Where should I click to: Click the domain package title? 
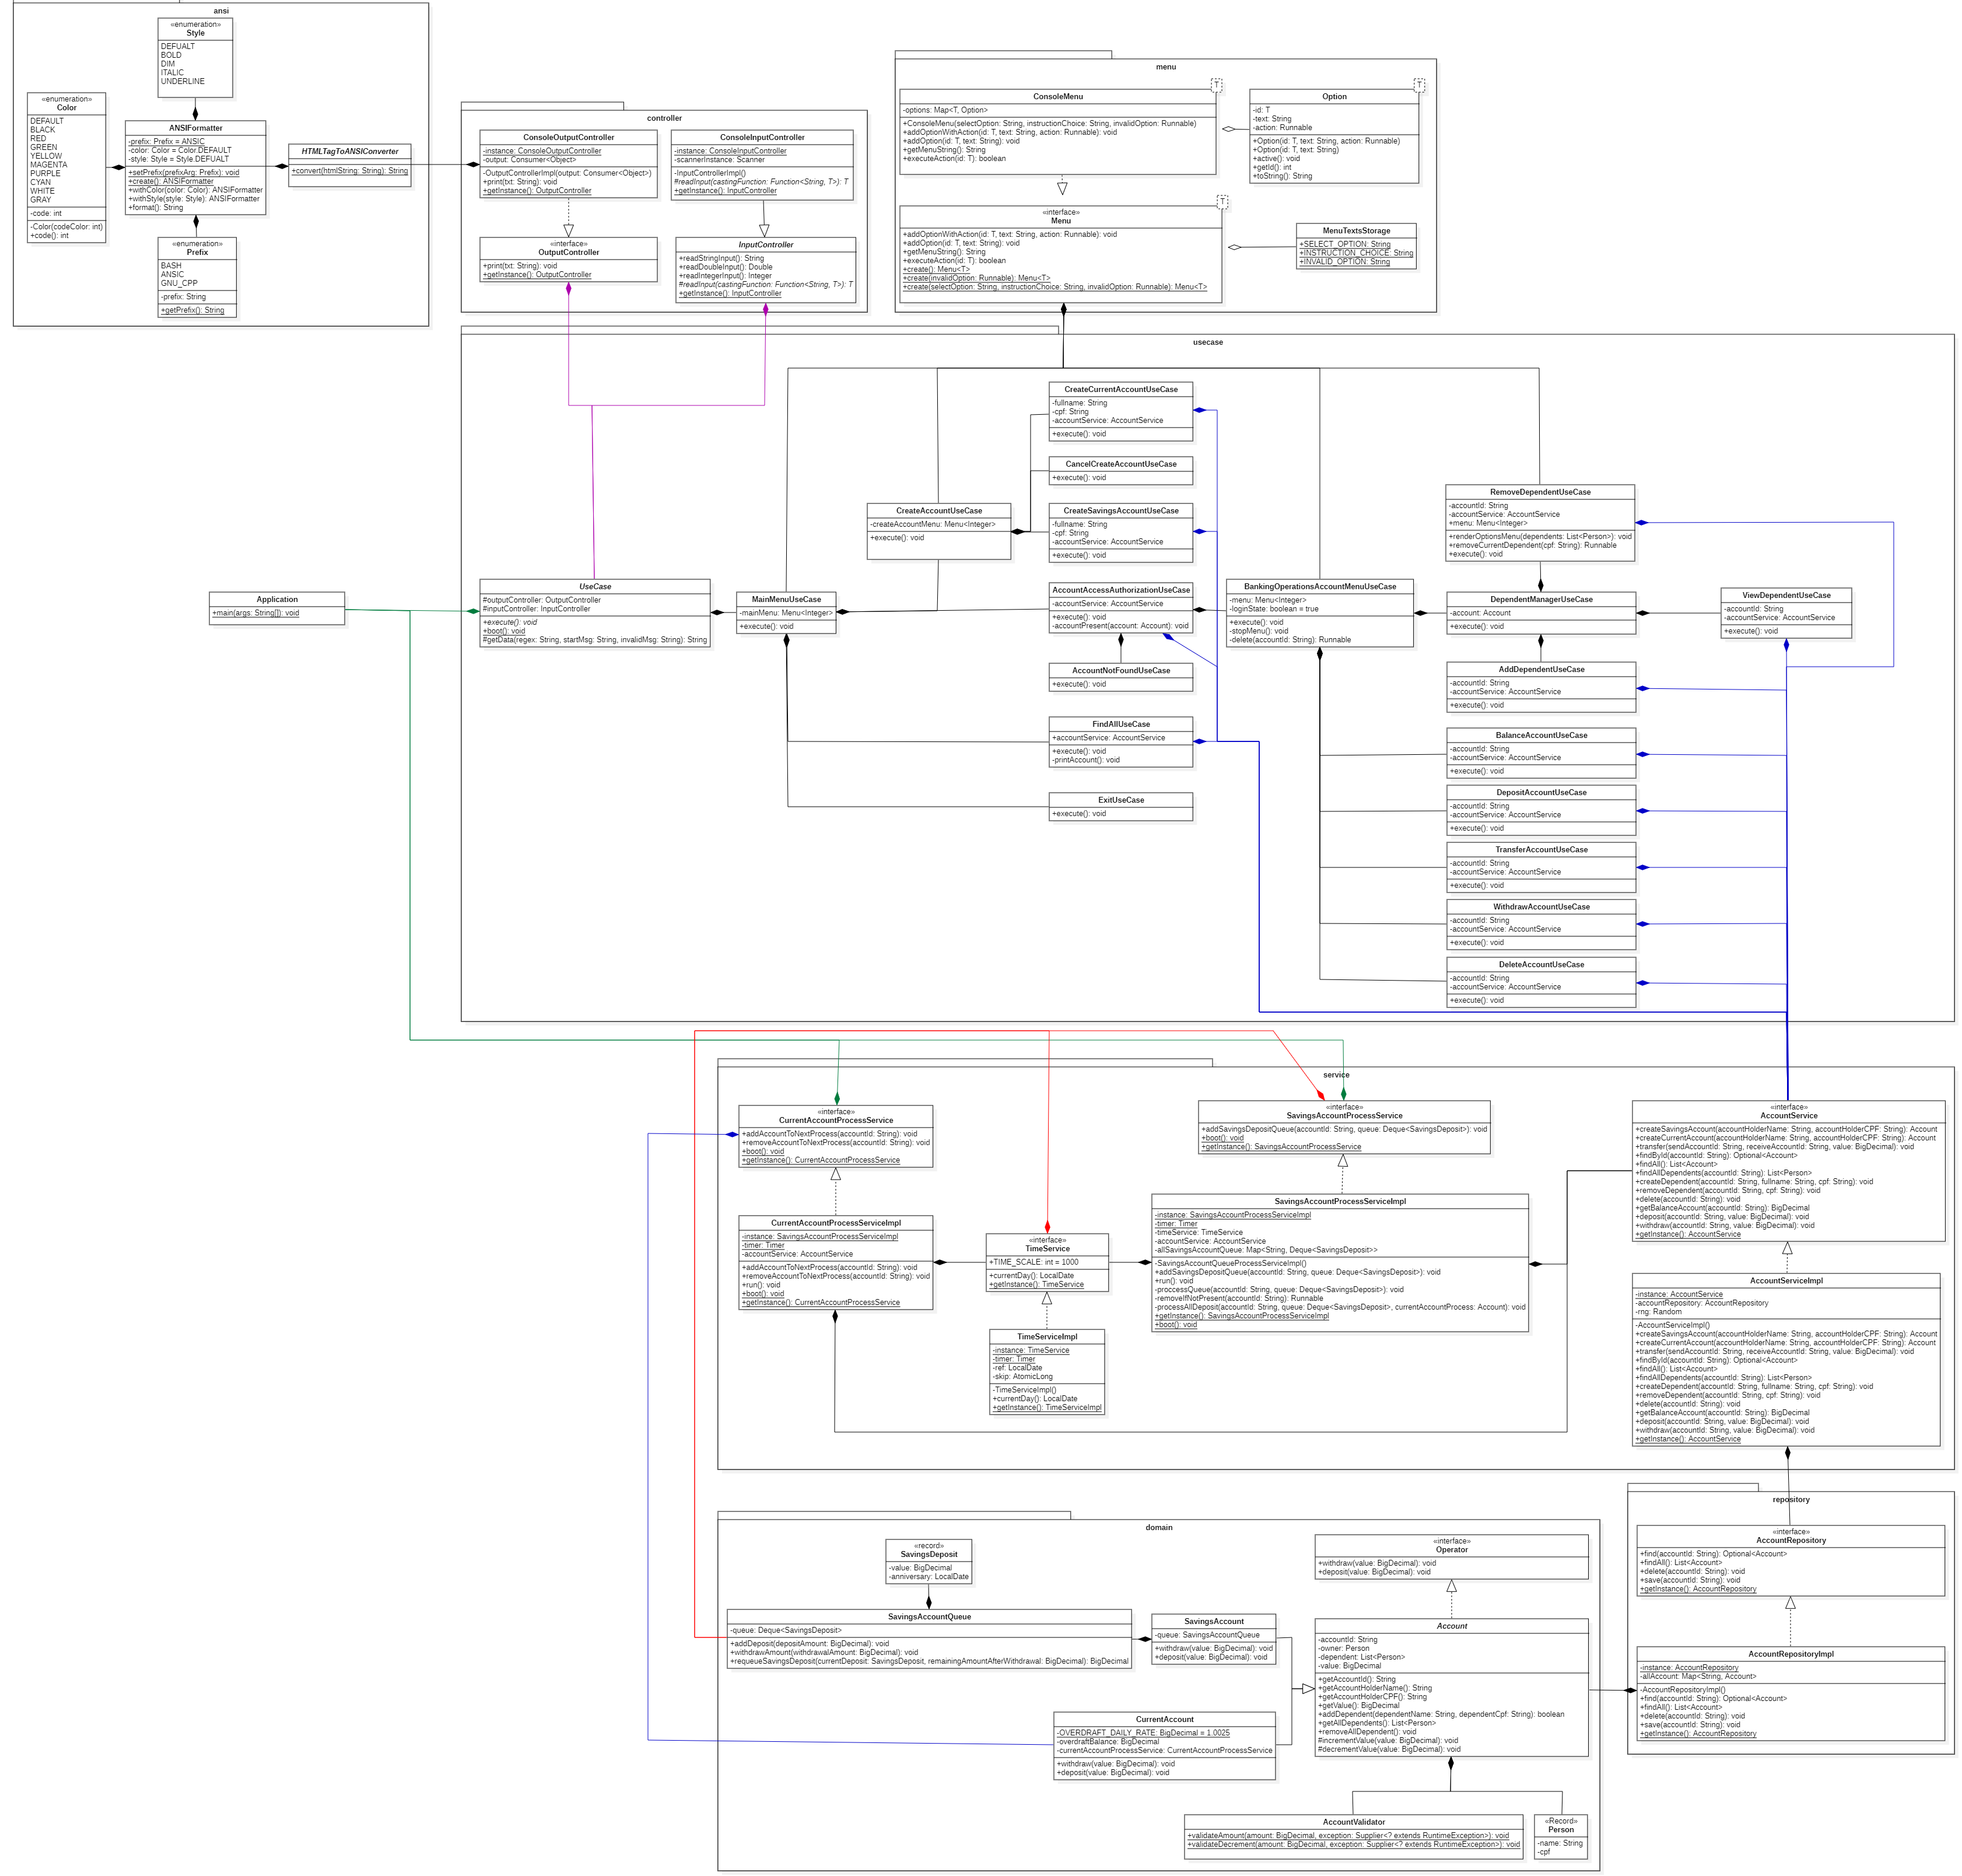tap(1159, 1527)
